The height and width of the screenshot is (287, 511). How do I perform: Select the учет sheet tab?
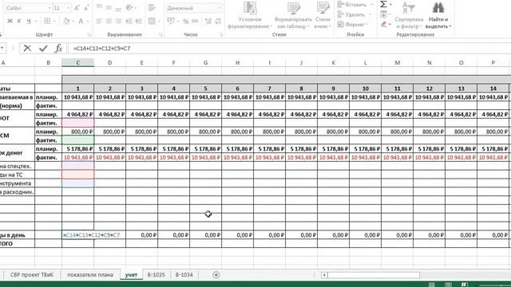[131, 274]
